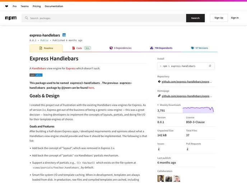The image size is (247, 183).
Task: Click the Dependents cubes icon
Action: coord(152,48)
